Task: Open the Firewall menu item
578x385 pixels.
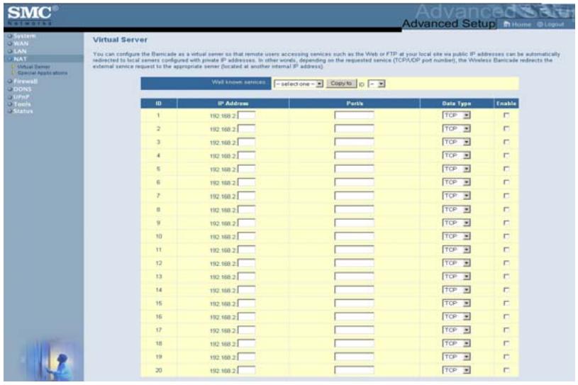Action: [26, 81]
